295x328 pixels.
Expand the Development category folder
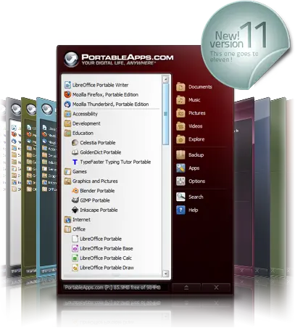click(67, 123)
